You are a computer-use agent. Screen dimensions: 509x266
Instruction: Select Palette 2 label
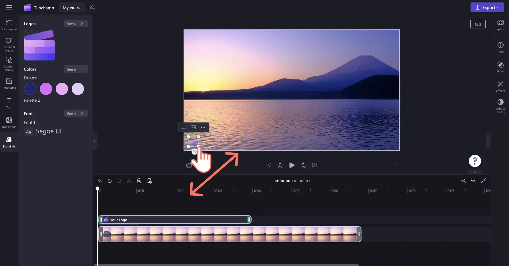tap(32, 100)
